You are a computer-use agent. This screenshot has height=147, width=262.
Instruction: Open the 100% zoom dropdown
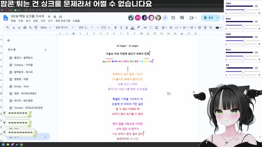click(x=45, y=27)
